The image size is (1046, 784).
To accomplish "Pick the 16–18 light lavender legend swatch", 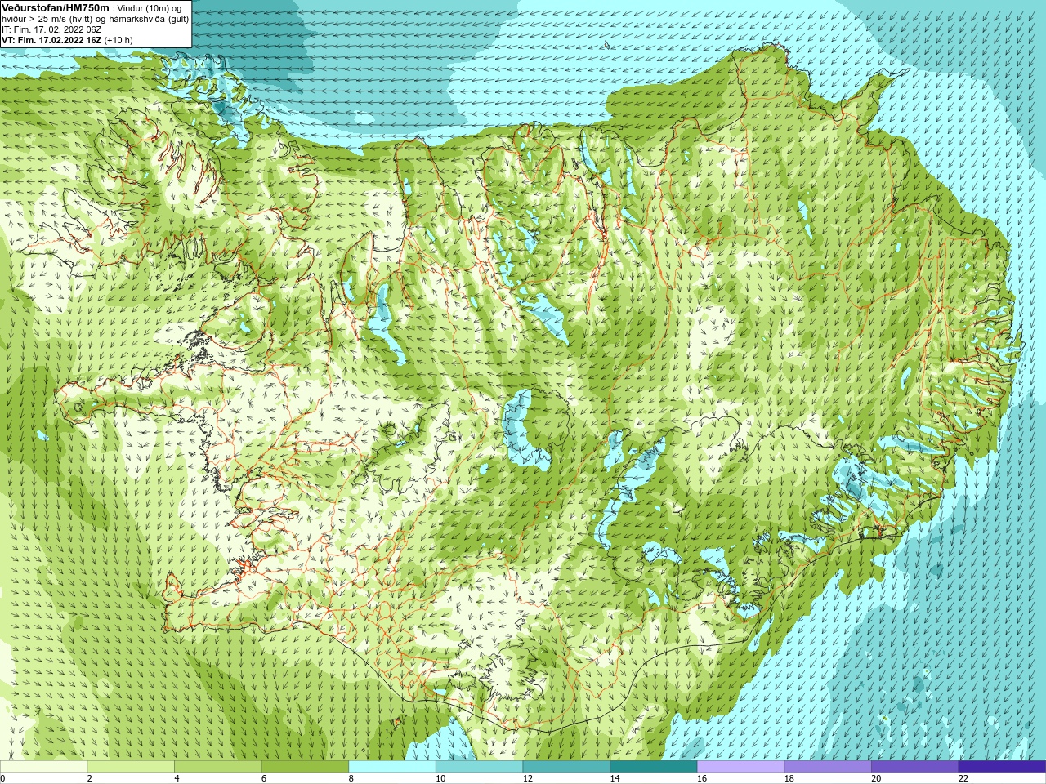I will coord(740,766).
